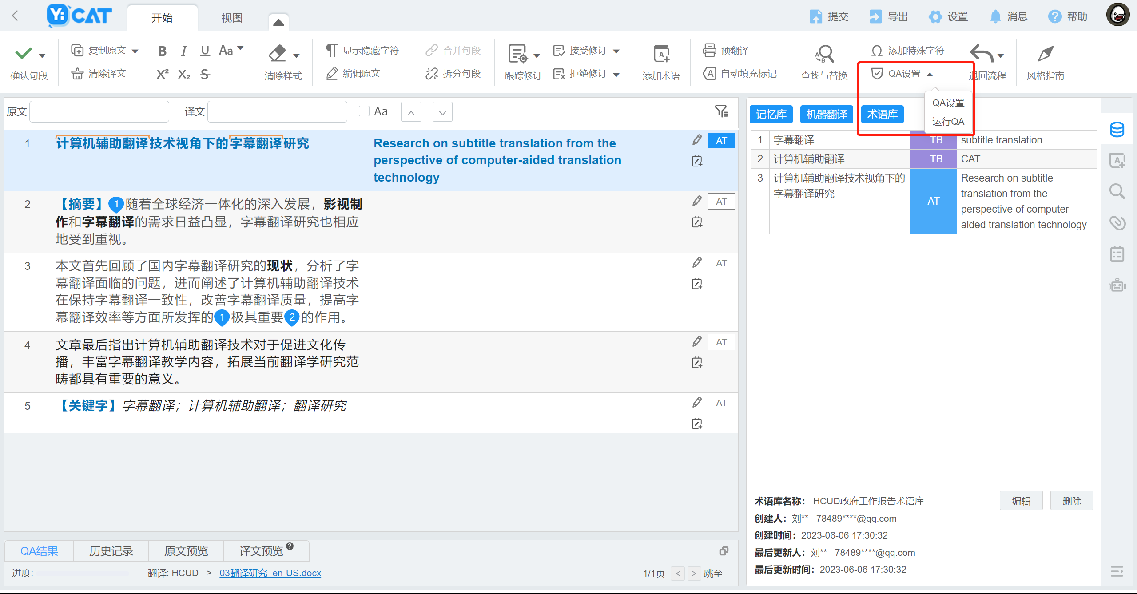Click the pencil edit icon for segment 1
The image size is (1137, 594).
point(696,140)
